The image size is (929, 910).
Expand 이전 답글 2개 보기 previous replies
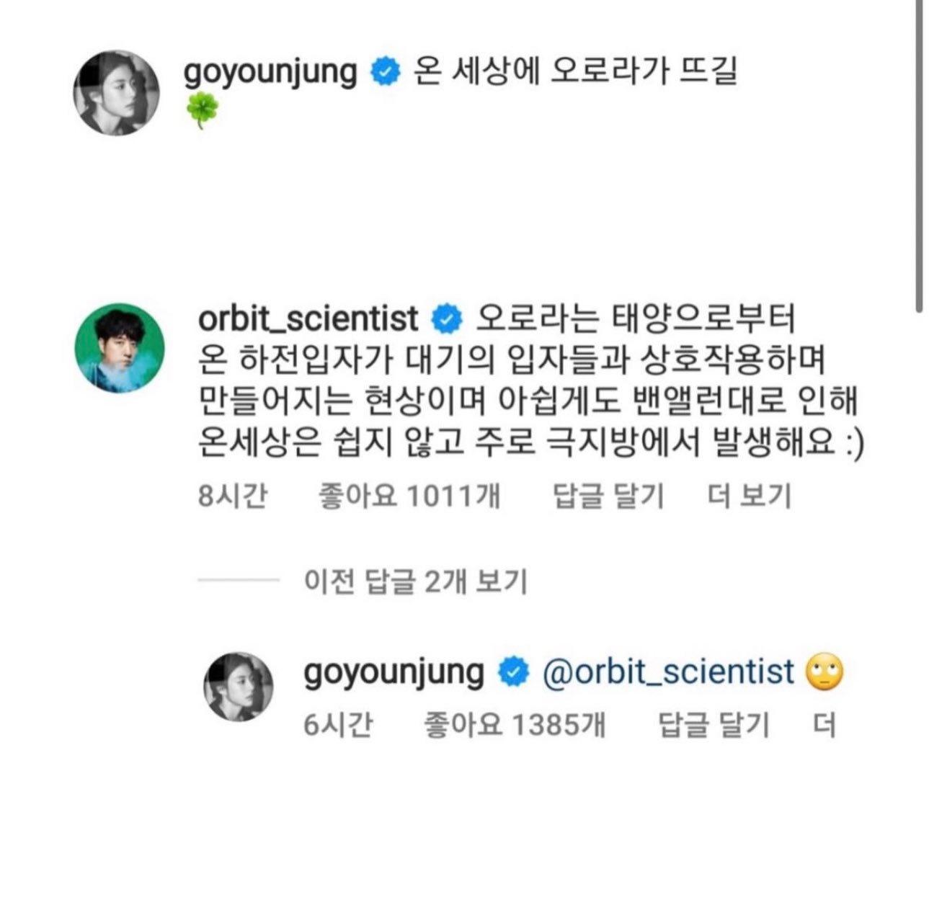coord(416,581)
